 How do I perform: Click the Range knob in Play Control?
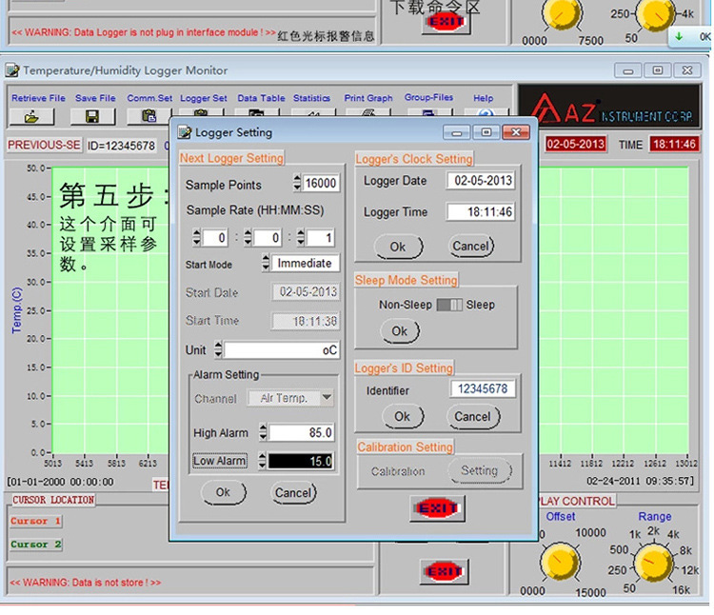coord(655,562)
